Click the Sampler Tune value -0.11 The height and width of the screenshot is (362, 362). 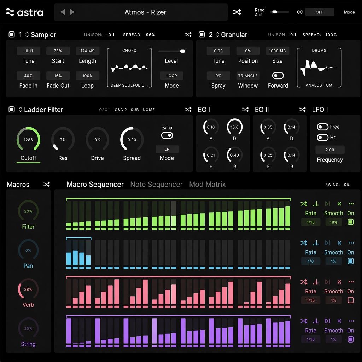click(x=28, y=51)
